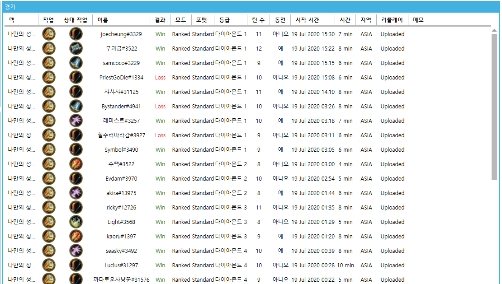Click opponent class icon in Evdam#3970 row
Screen dimensions: 502x284
point(76,179)
